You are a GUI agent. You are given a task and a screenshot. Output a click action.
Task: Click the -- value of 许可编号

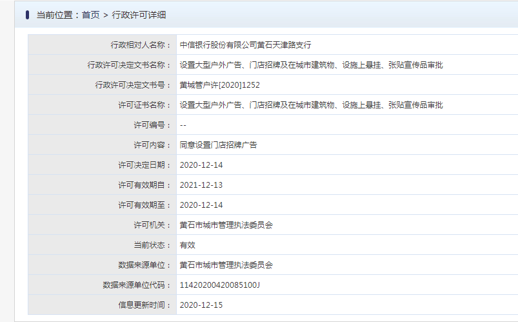(x=183, y=125)
